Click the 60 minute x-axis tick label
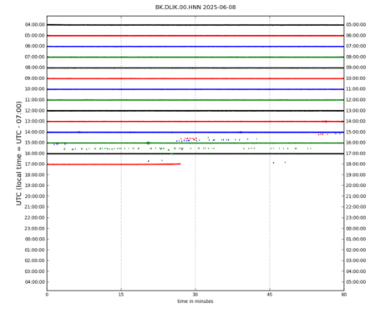Image resolution: width=391 pixels, height=323 pixels. 343,295
